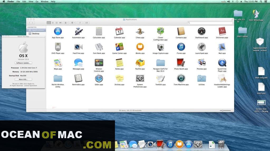This screenshot has height=151, width=270.
Task: Select Time Machine.app
Action: [x=181, y=78]
